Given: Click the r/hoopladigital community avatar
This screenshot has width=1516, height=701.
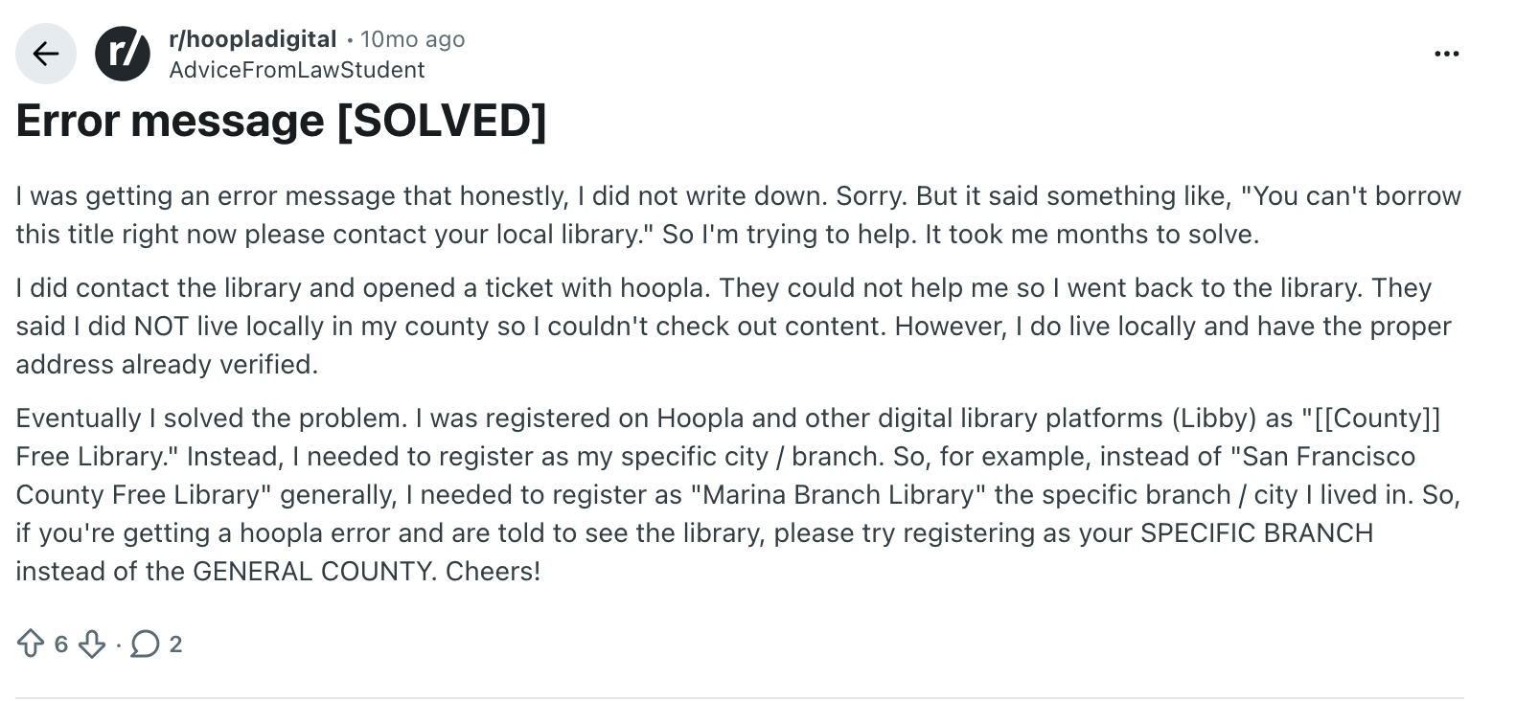Looking at the screenshot, I should [x=124, y=53].
